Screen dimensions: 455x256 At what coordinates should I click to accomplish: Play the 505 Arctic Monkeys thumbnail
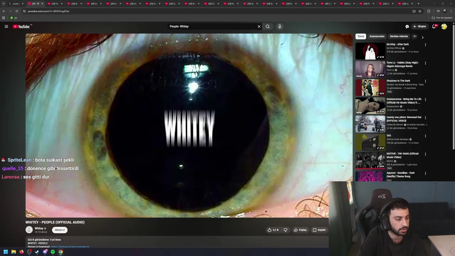click(370, 142)
